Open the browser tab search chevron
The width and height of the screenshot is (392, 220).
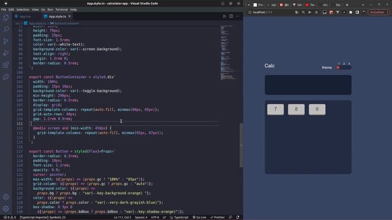tap(363, 5)
